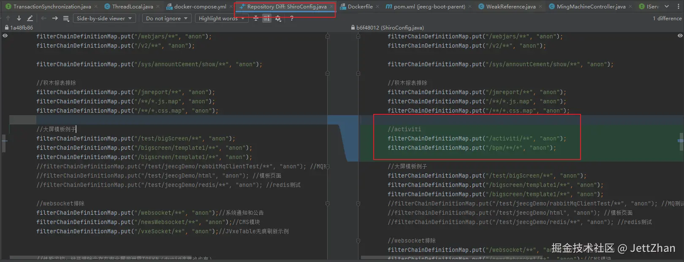The height and width of the screenshot is (262, 684).
Task: Close the docker-compose.yml tab
Action: [x=231, y=6]
